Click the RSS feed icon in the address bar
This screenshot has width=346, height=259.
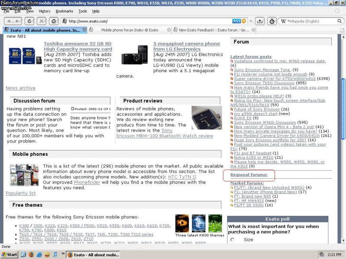click(236, 21)
